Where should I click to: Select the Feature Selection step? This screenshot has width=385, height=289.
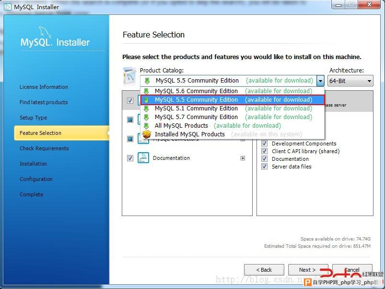tap(62, 133)
